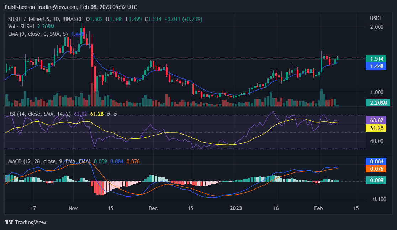This screenshot has width=397, height=230.
Task: Select the SUSHI / TetherUS symbol title
Action: [x=45, y=19]
